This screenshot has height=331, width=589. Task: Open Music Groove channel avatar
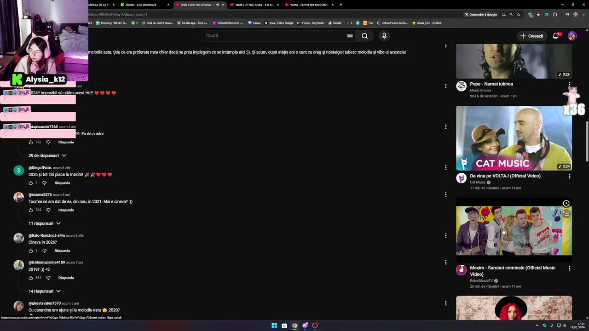[461, 86]
